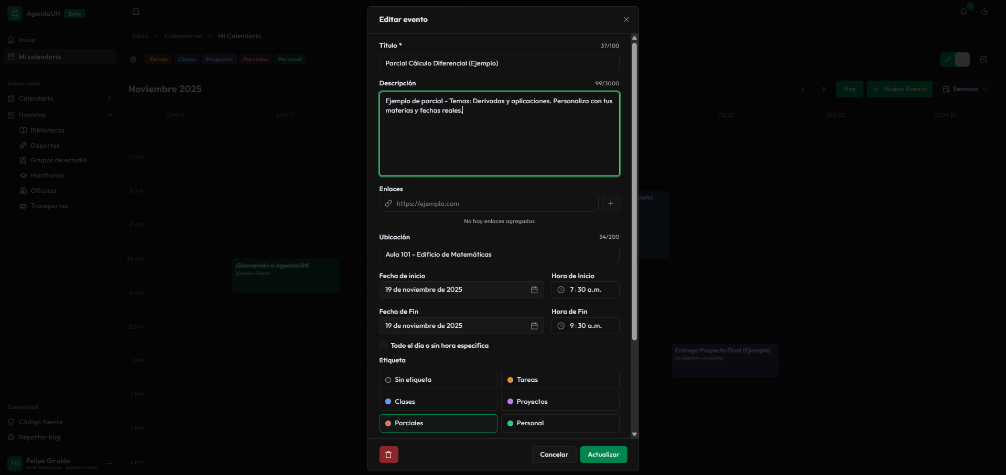1006x475 pixels.
Task: Add link with plus button
Action: (611, 203)
